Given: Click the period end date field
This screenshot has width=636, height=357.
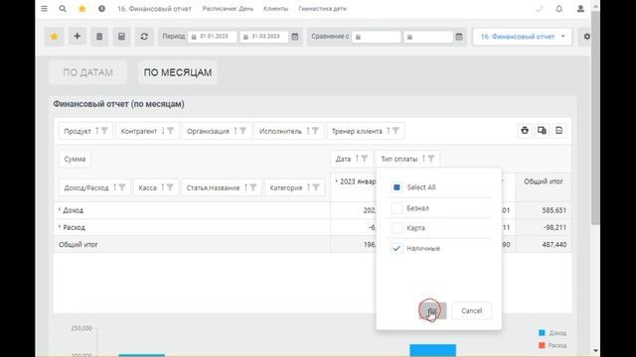Looking at the screenshot, I should coord(263,37).
